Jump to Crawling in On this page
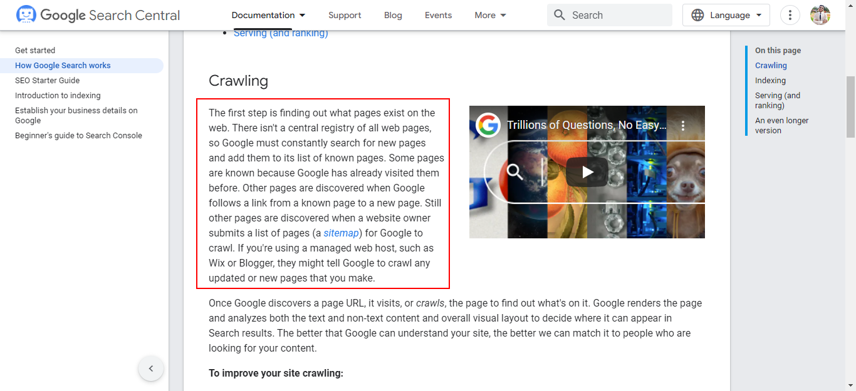 pyautogui.click(x=771, y=65)
